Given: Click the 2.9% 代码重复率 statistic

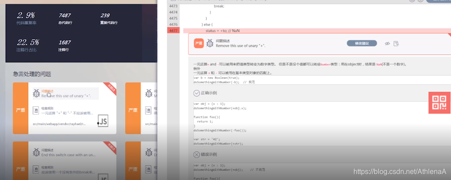Looking at the screenshot, I should [26, 18].
